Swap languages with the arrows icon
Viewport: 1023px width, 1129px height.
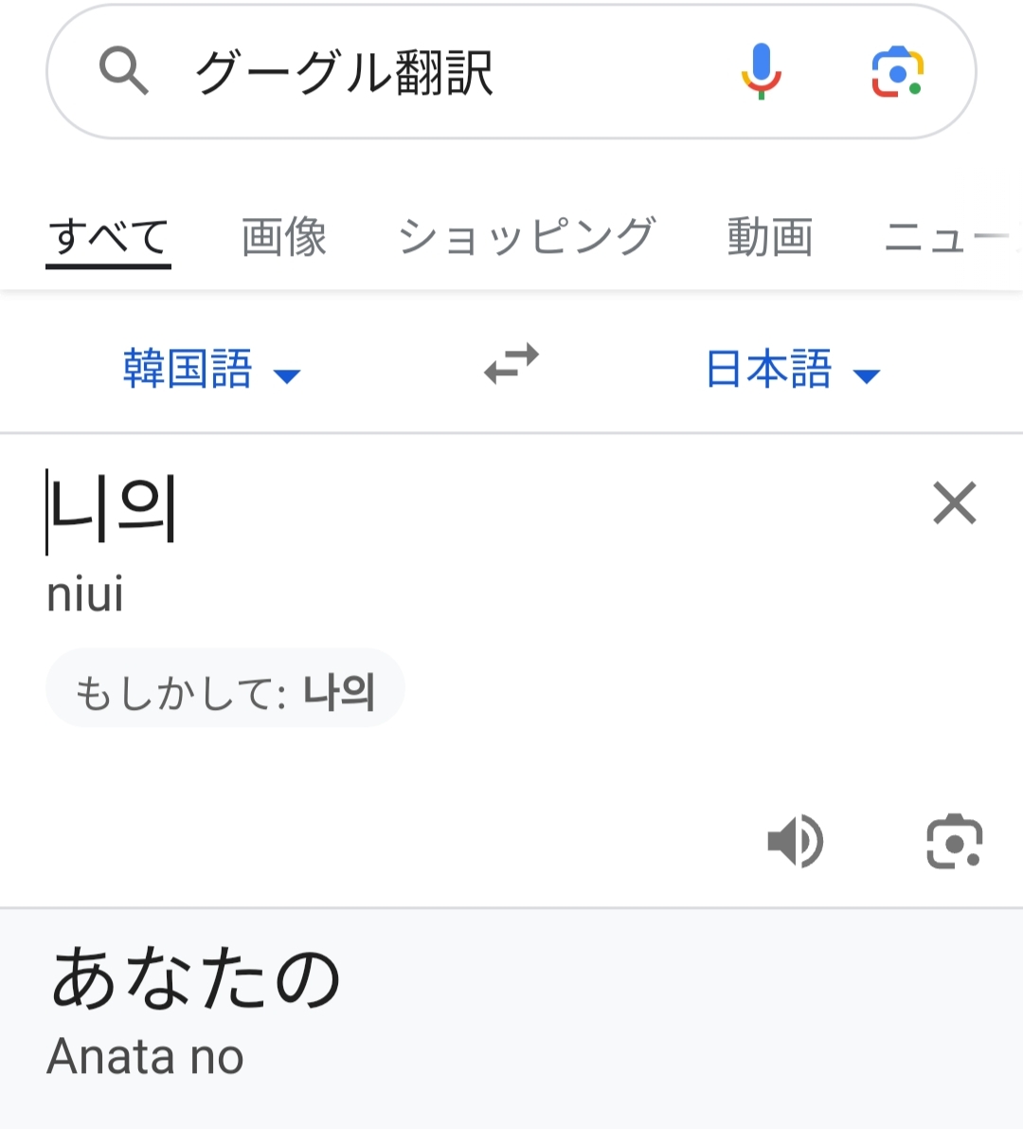point(511,364)
